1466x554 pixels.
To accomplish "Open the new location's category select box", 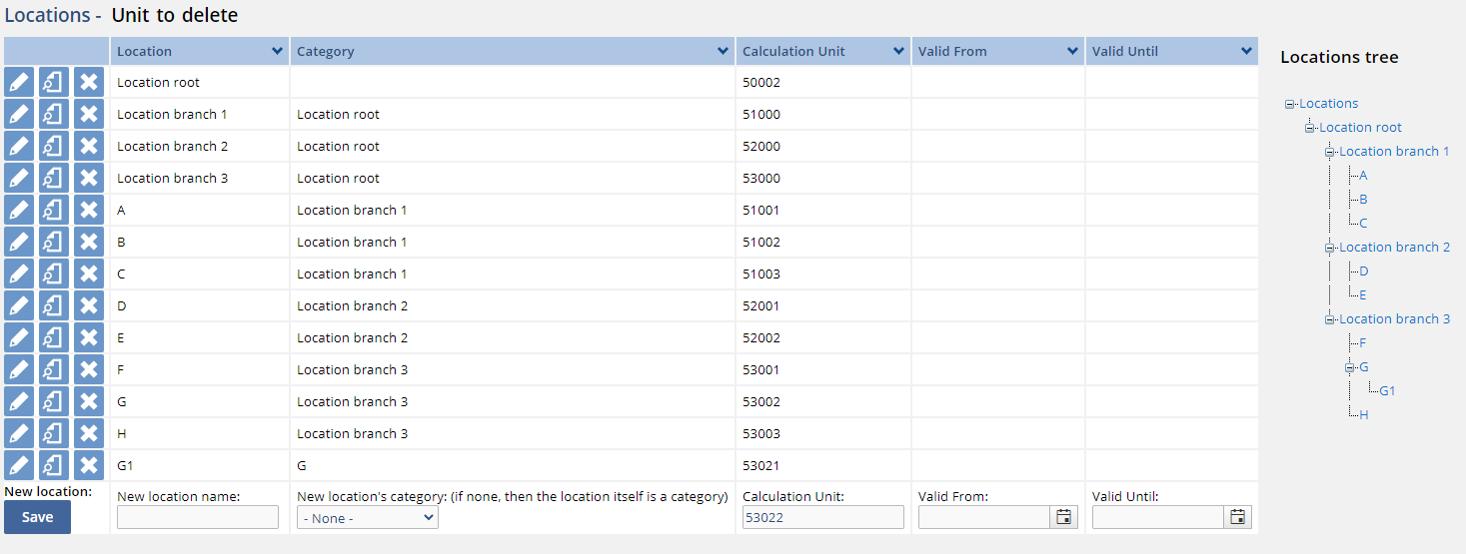I will (x=368, y=518).
